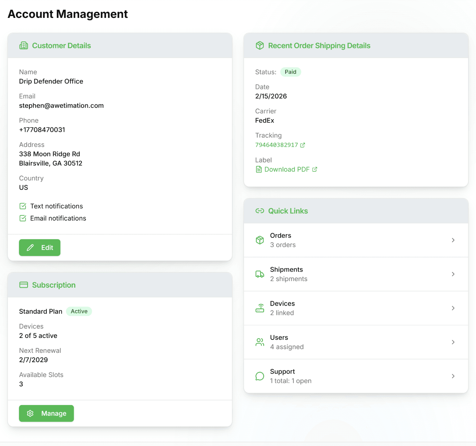Select the Orders package icon in Quick Links
The width and height of the screenshot is (476, 446).
coord(260,240)
